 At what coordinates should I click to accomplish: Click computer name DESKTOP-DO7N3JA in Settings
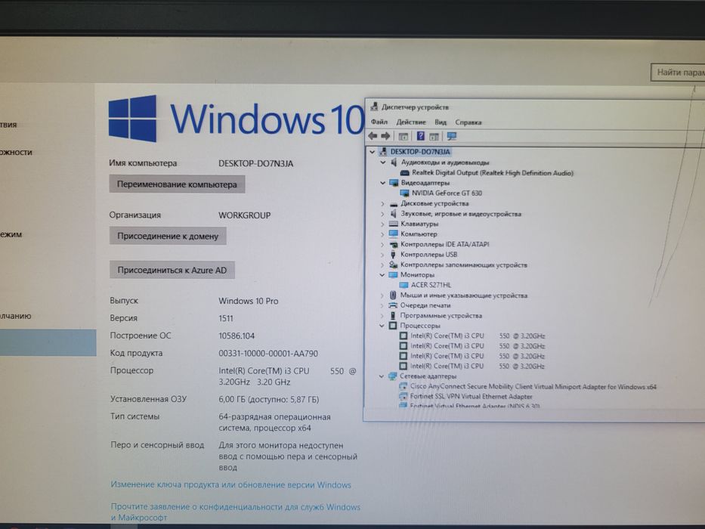click(256, 164)
